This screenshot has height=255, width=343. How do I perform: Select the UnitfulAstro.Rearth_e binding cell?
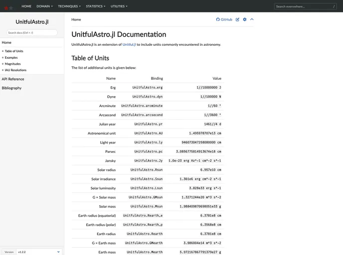(143, 216)
